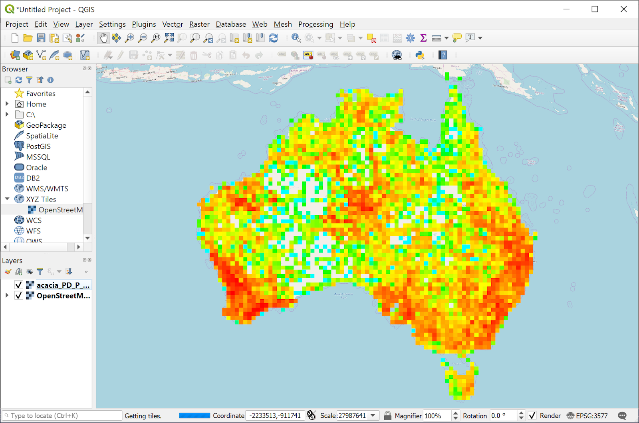Open the Raster menu
Image resolution: width=639 pixels, height=423 pixels.
(199, 24)
